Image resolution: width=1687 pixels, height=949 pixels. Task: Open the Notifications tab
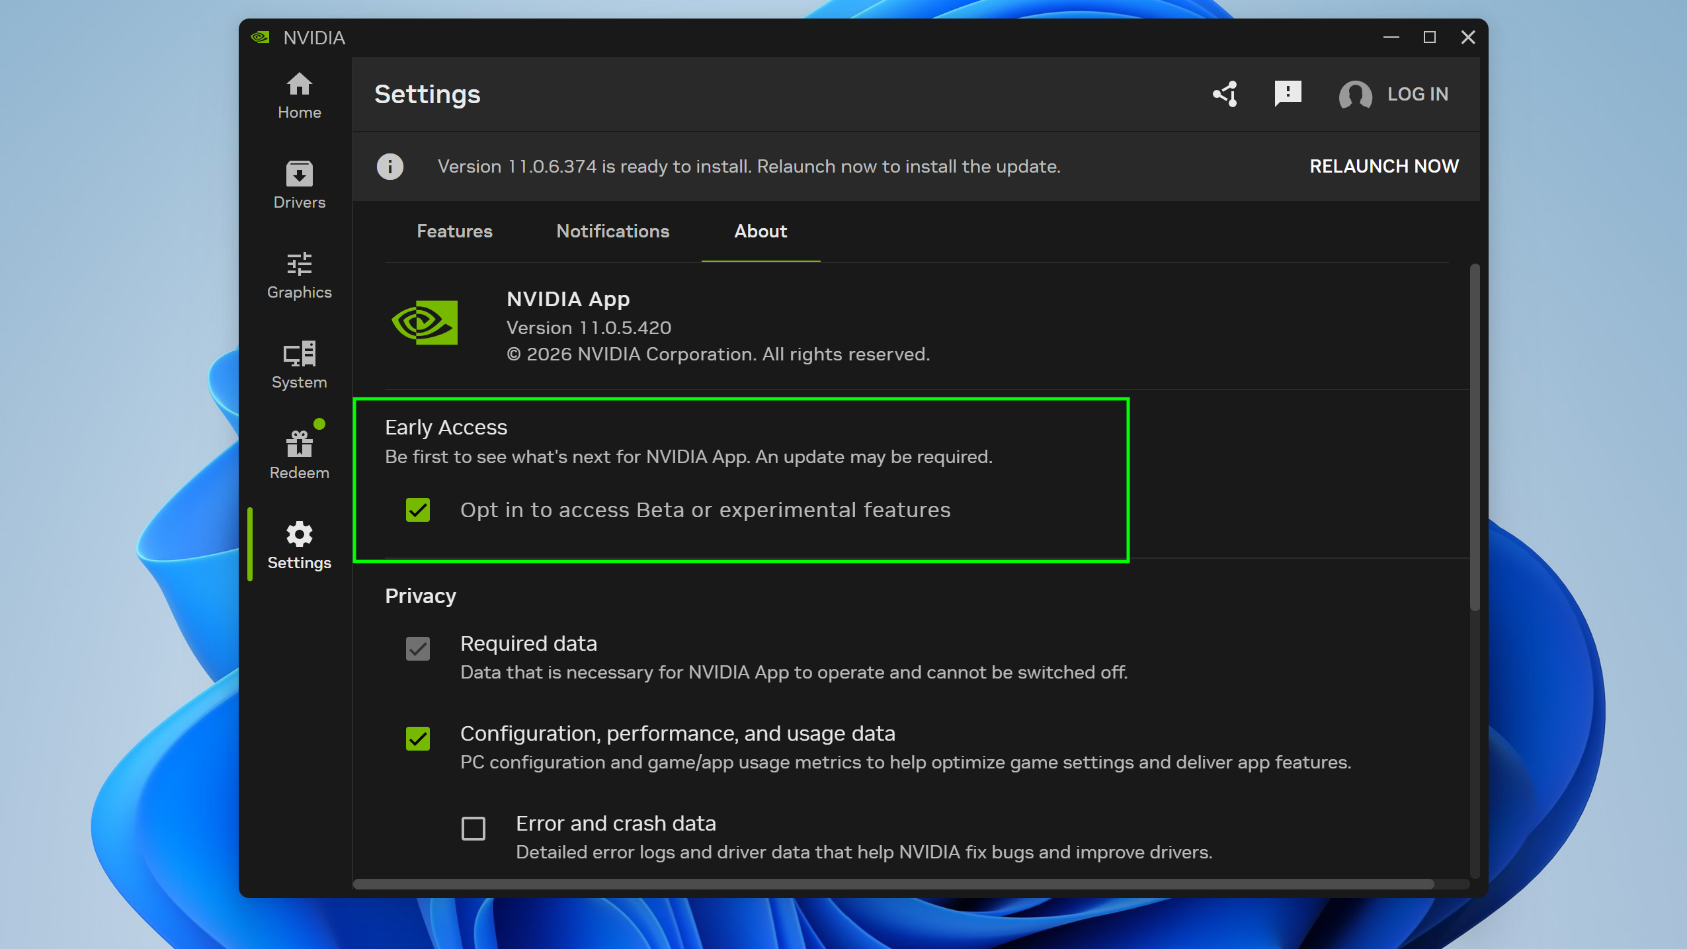pyautogui.click(x=612, y=231)
